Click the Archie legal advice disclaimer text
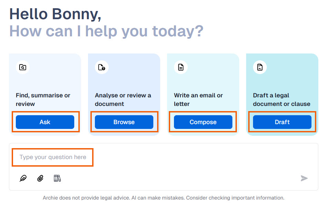The height and width of the screenshot is (204, 329). pyautogui.click(x=164, y=198)
